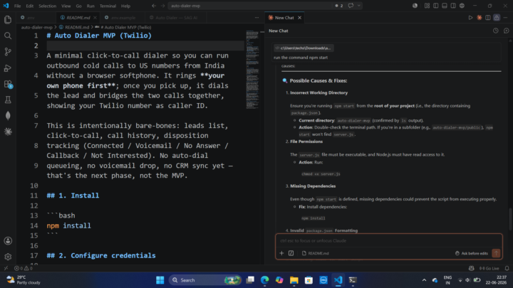The image size is (513, 288).
Task: Open the Terminal menu
Action: [108, 6]
